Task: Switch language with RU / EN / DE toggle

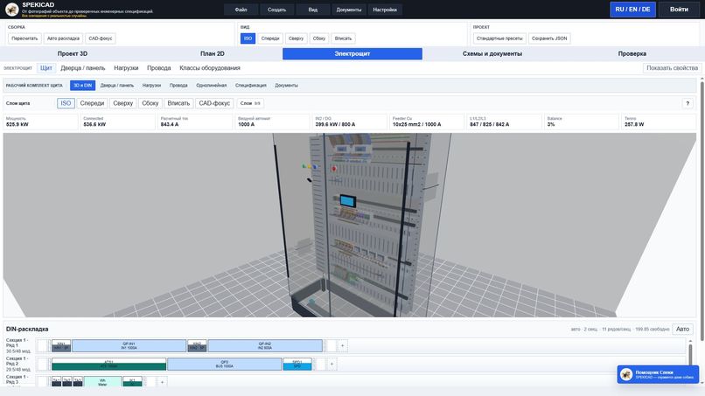Action: [632, 10]
